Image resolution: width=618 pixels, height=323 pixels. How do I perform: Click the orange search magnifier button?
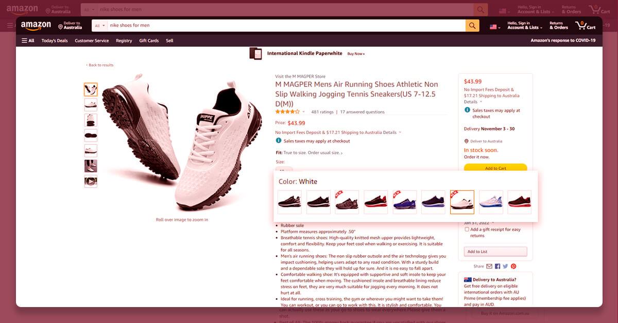click(472, 25)
